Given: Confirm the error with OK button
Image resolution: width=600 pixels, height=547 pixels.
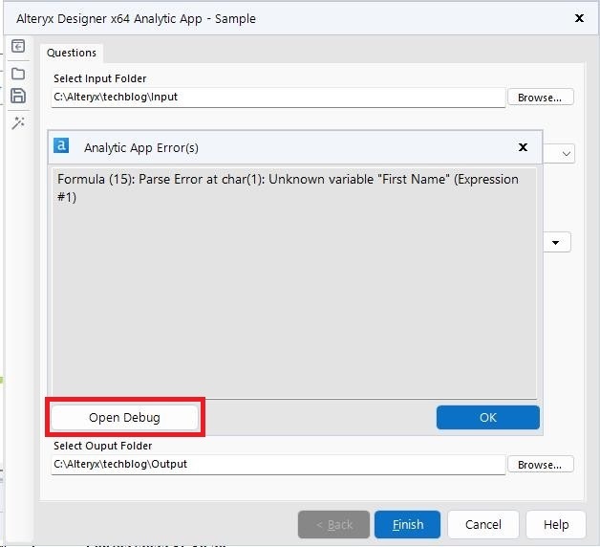Looking at the screenshot, I should [487, 417].
